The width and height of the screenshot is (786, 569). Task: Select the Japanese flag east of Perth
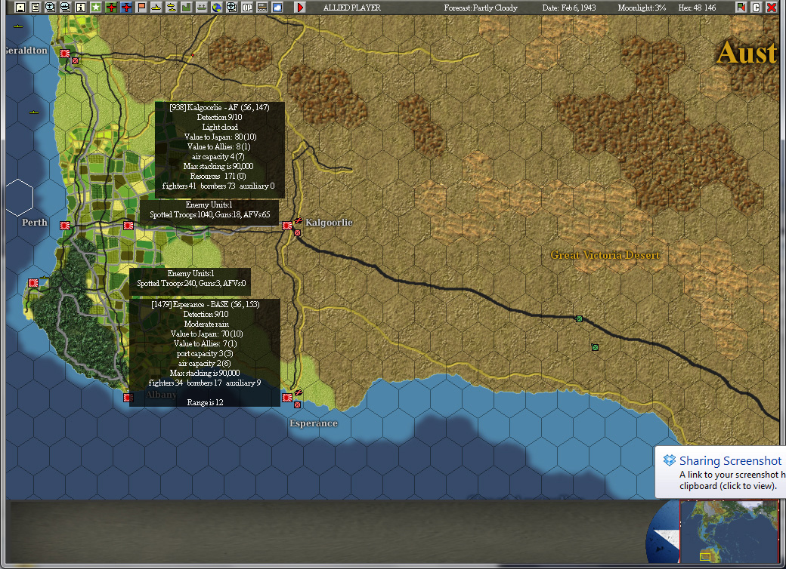click(x=128, y=226)
